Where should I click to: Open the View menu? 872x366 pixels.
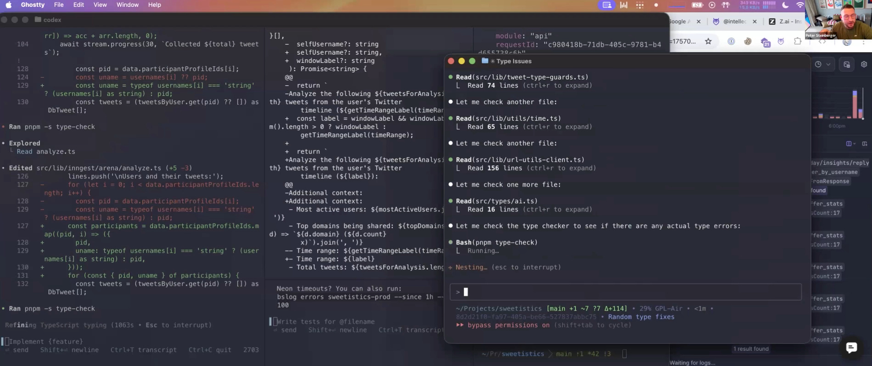tap(100, 5)
